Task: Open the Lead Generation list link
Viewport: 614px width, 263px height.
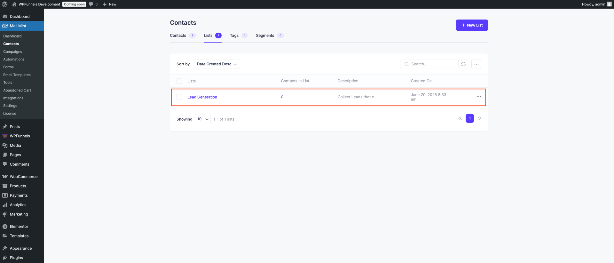Action: point(202,97)
